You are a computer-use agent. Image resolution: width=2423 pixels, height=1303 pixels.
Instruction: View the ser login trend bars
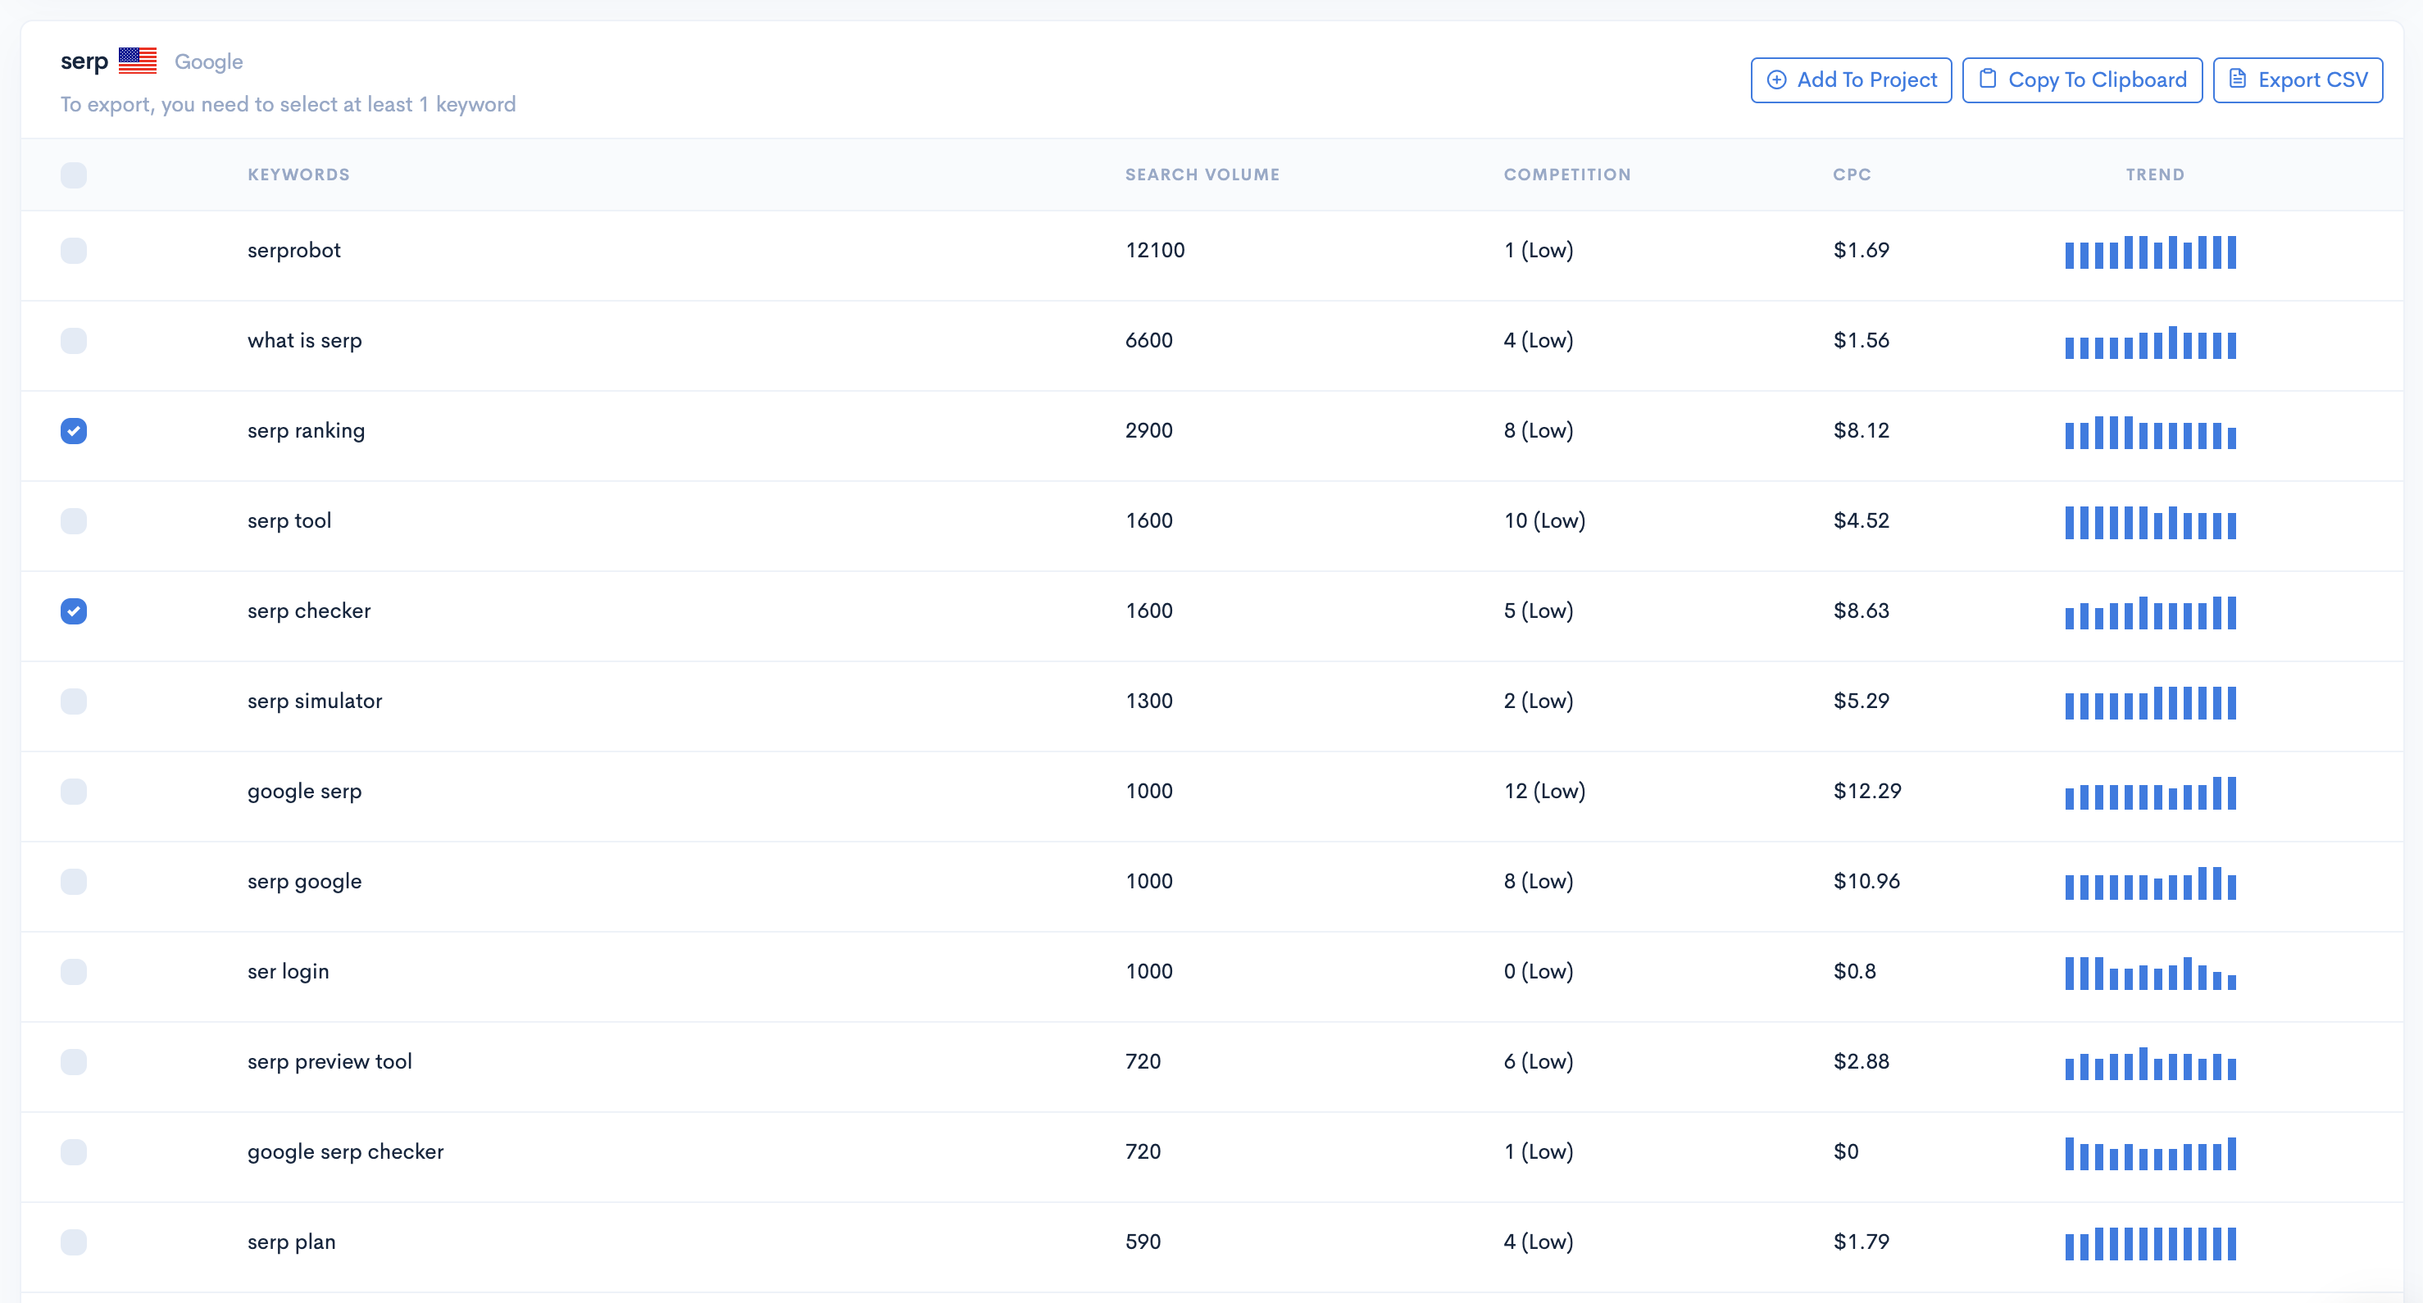tap(2149, 973)
